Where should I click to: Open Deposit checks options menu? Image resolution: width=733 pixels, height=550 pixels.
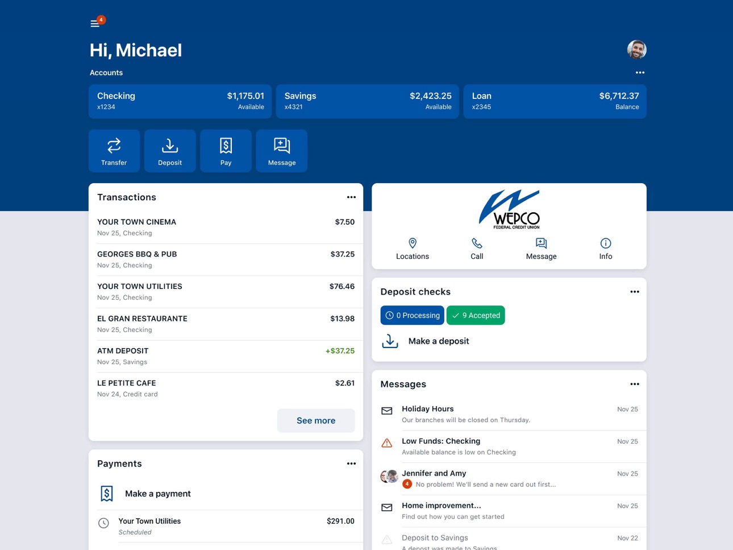pos(635,292)
